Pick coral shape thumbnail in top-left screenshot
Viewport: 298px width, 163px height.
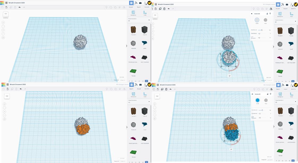[x=144, y=43]
